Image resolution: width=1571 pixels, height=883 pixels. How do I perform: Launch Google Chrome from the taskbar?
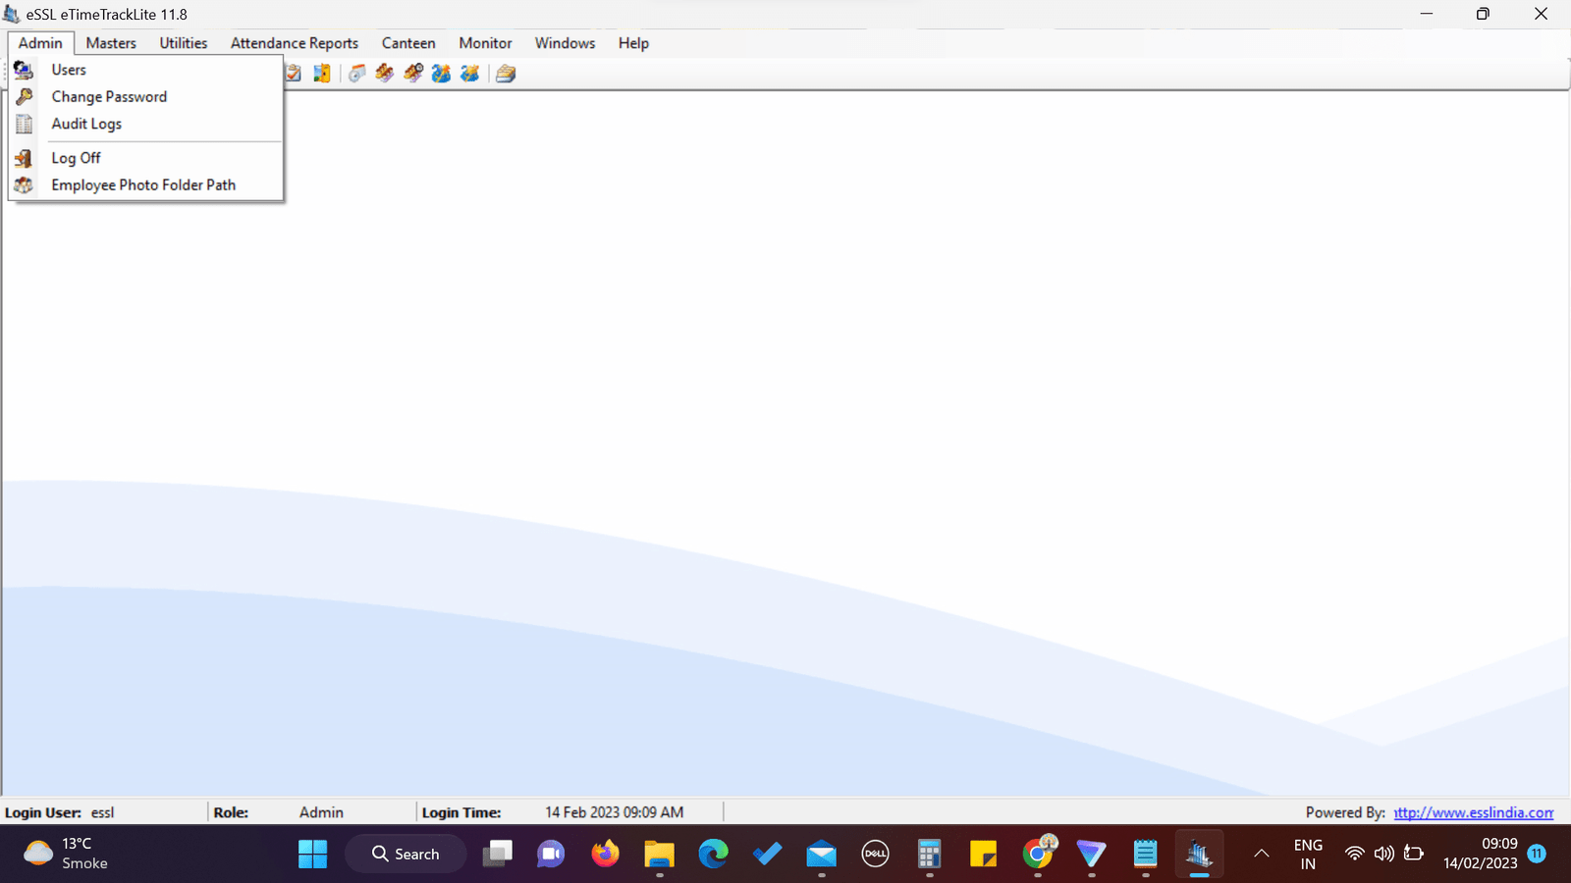click(1038, 854)
